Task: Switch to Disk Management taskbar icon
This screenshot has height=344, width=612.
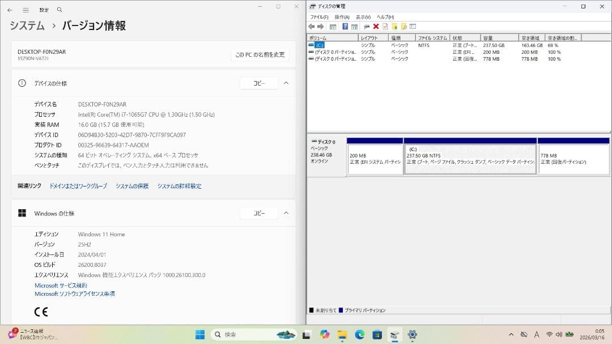Action: 394,334
